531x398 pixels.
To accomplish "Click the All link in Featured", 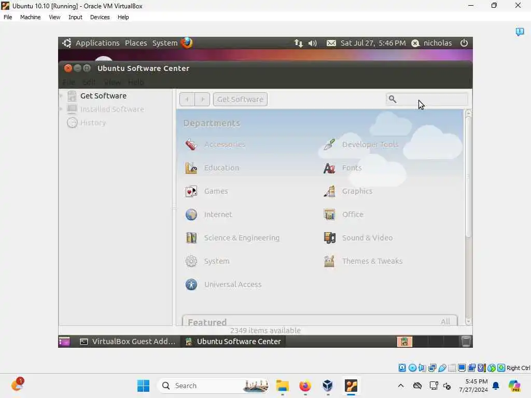I will coord(445,321).
